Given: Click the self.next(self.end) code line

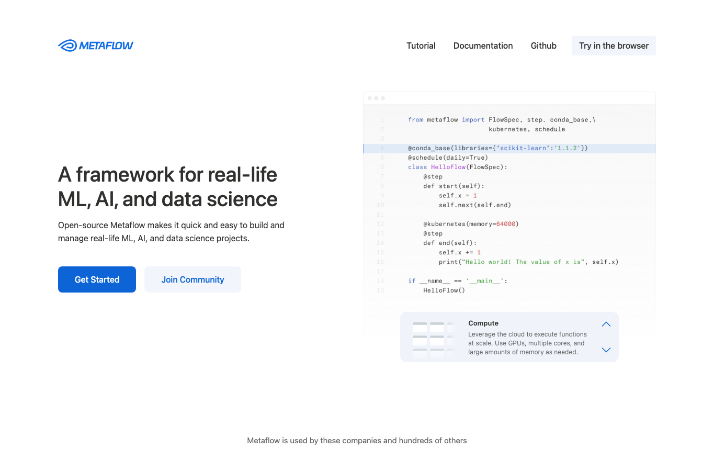Looking at the screenshot, I should [x=475, y=205].
